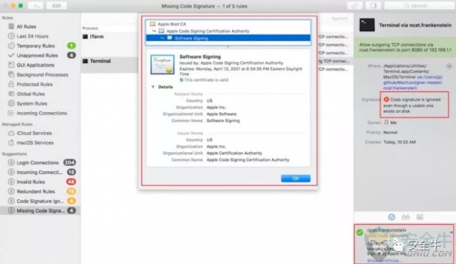The height and width of the screenshot is (264, 456).
Task: Select the iTerm process row
Action: 109,37
